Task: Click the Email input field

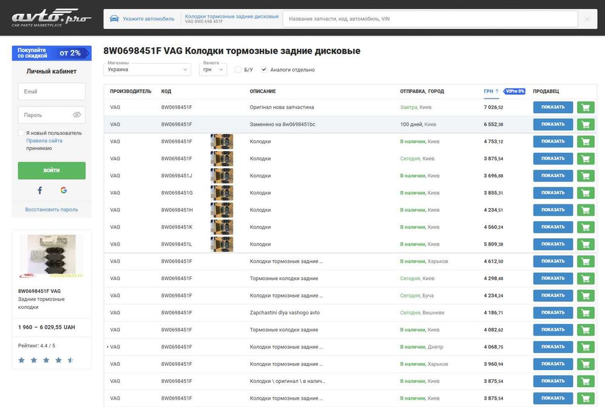Action: (x=51, y=91)
